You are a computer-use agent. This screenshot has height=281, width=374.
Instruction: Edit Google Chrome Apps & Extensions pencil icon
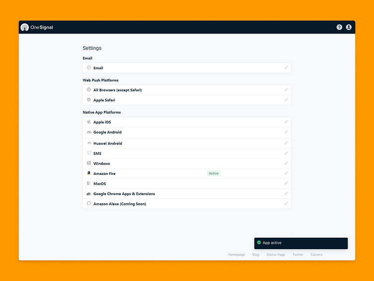coord(286,193)
